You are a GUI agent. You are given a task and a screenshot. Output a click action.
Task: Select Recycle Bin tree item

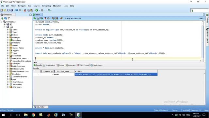[17, 85]
